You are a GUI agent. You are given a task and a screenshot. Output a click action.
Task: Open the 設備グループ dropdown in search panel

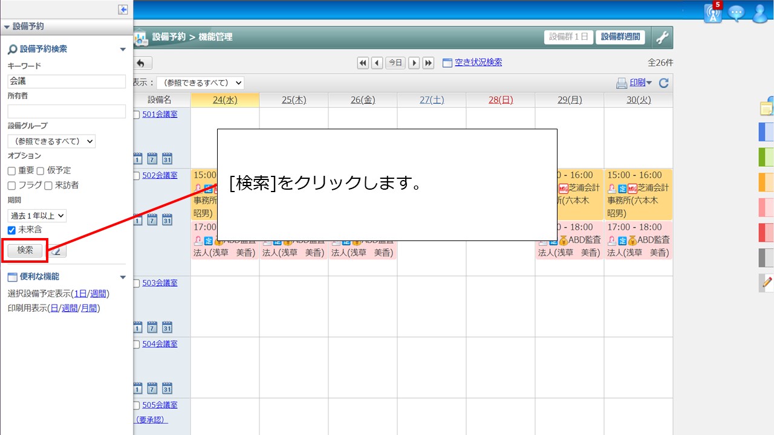point(51,141)
